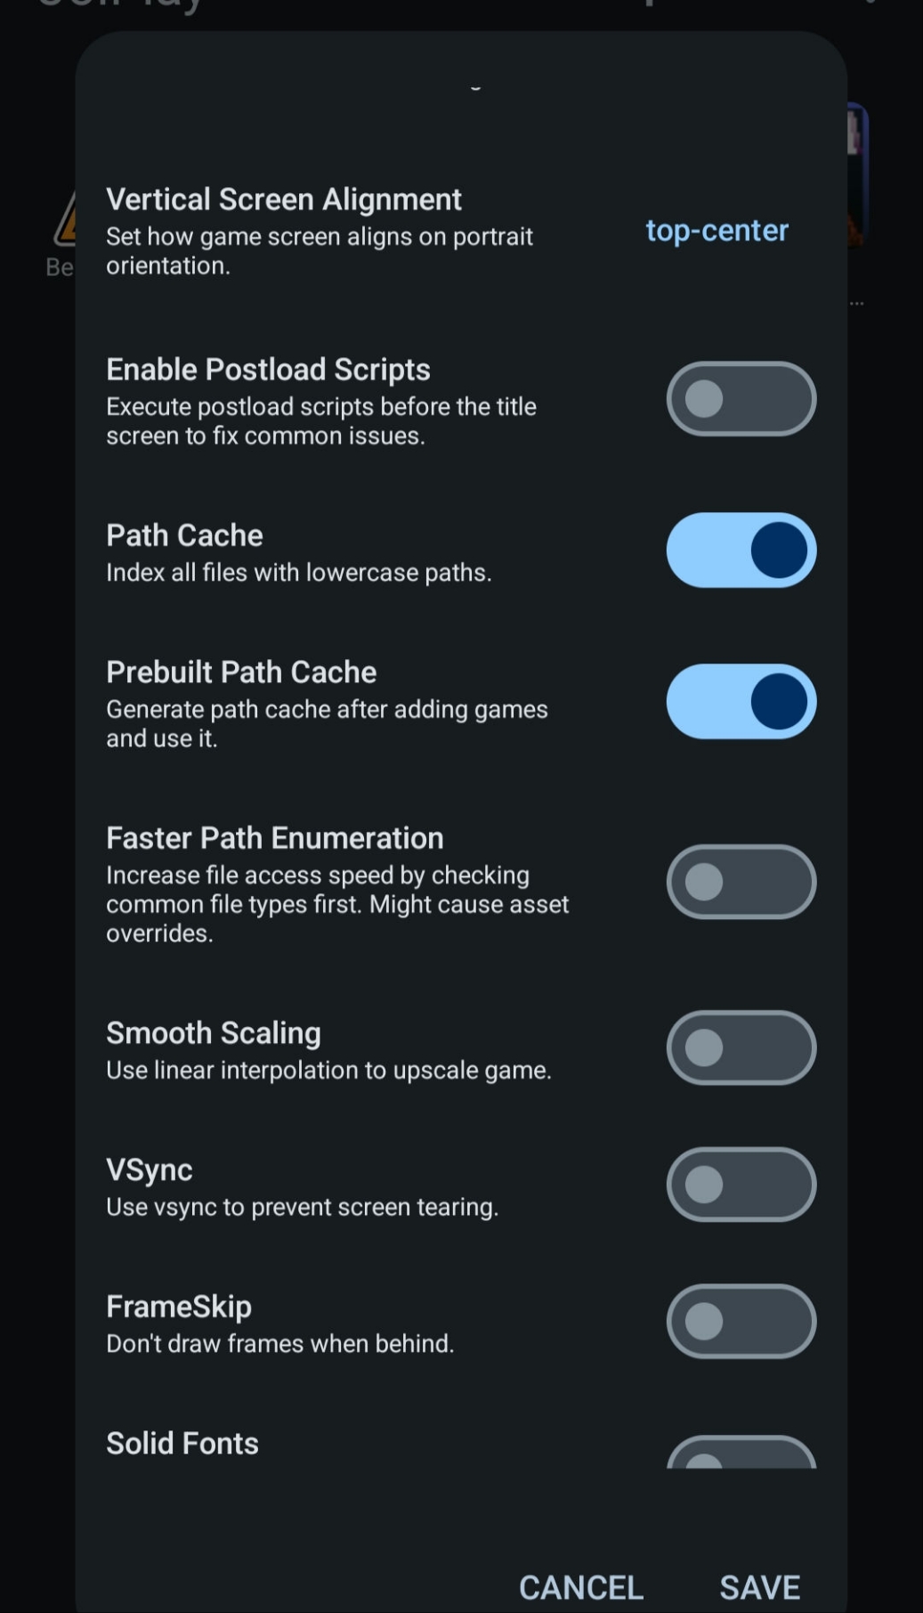Turn on Smooth Scaling switch
Image resolution: width=923 pixels, height=1613 pixels.
click(741, 1047)
